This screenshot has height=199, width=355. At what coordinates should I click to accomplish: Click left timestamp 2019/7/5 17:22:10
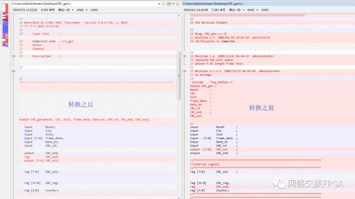pos(25,10)
